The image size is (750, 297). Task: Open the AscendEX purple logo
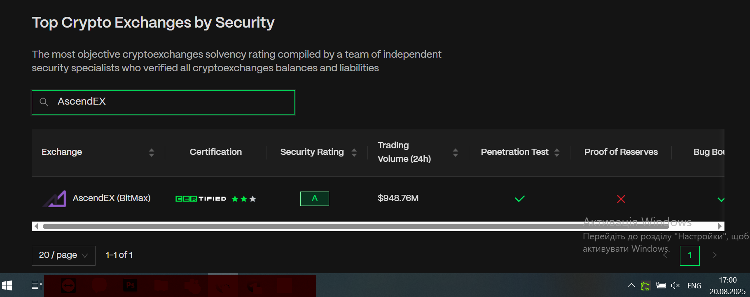[54, 199]
